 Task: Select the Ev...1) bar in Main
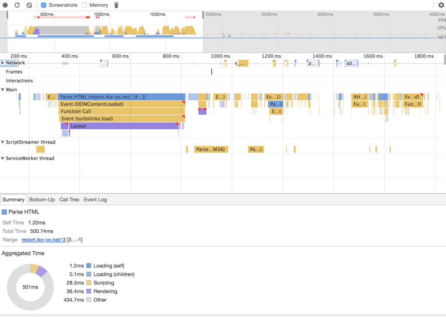coord(274,97)
